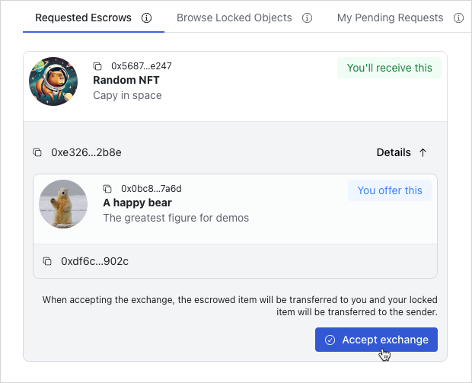Click the A happy bear title
472x383 pixels.
pos(137,203)
